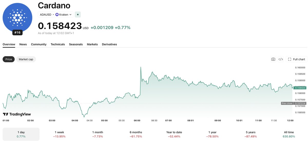Choose the 1 week performance range
Image resolution: width=308 pixels, height=141 pixels.
click(x=60, y=134)
